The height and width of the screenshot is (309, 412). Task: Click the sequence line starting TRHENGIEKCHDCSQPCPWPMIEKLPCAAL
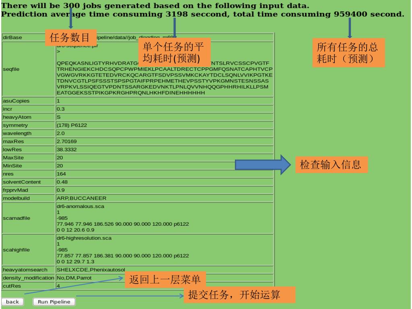(x=165, y=69)
